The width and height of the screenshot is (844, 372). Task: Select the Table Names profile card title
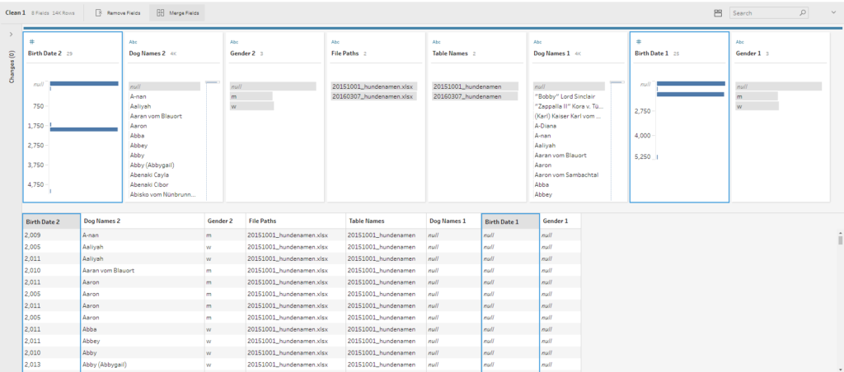click(x=450, y=53)
